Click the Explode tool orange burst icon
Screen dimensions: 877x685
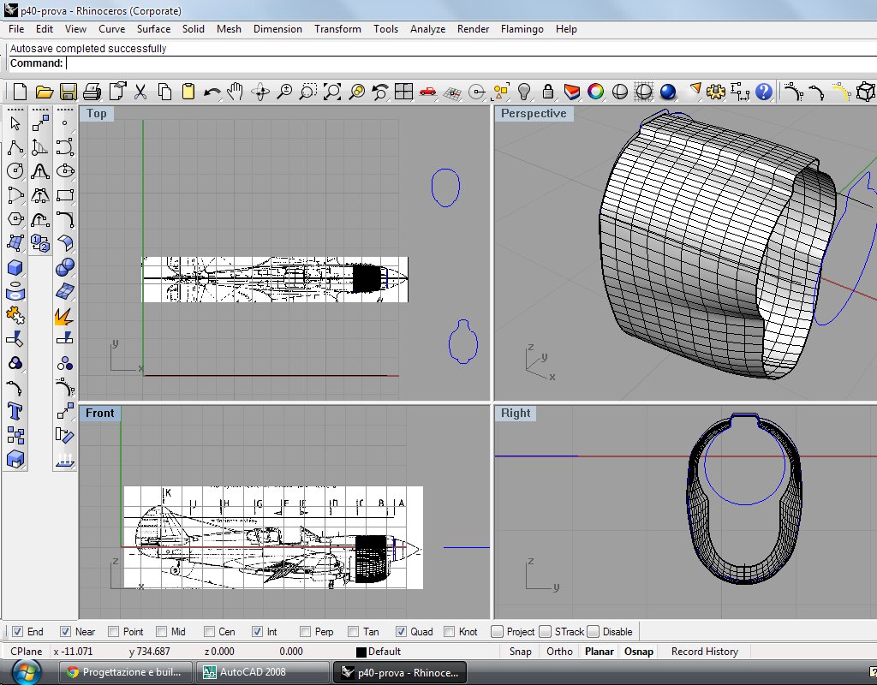(x=64, y=316)
